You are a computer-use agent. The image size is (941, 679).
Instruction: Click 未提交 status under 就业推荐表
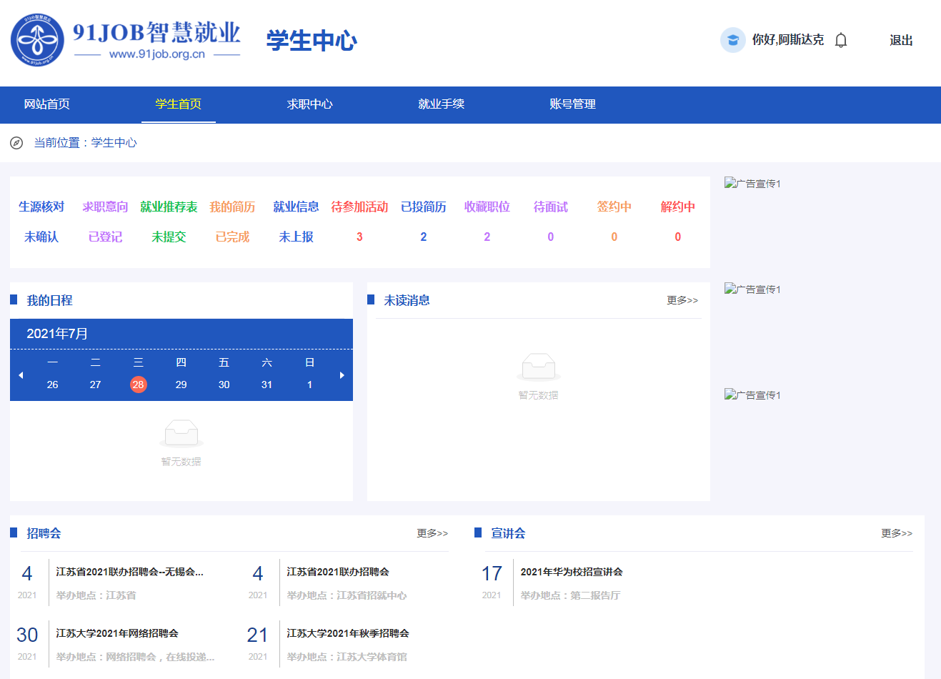169,237
